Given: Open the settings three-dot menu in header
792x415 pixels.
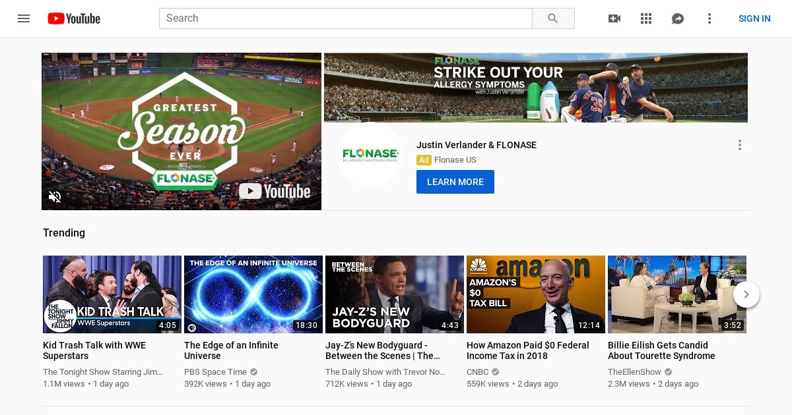Looking at the screenshot, I should point(709,18).
